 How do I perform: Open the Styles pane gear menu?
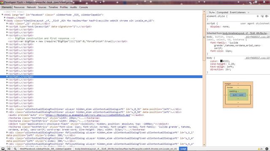(x=267, y=16)
